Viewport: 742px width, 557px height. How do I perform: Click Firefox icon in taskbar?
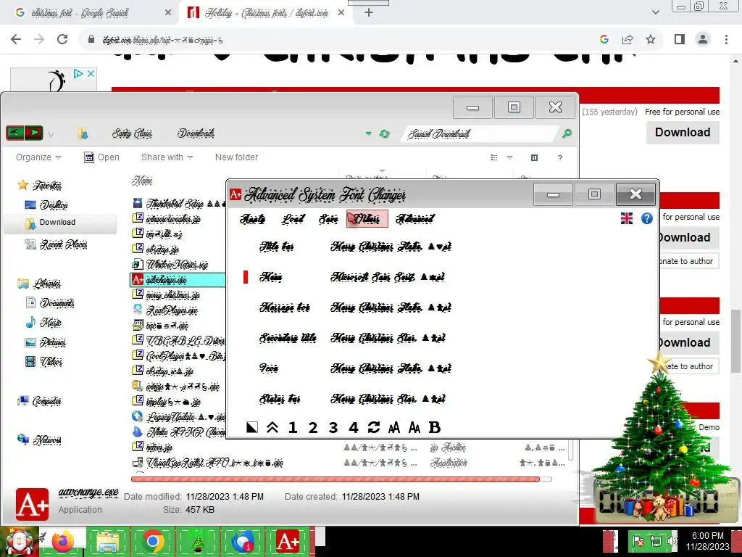pyautogui.click(x=63, y=541)
